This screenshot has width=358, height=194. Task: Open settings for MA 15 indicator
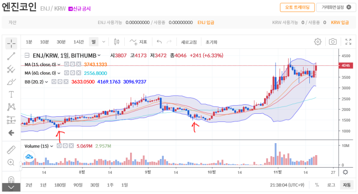coord(72,64)
